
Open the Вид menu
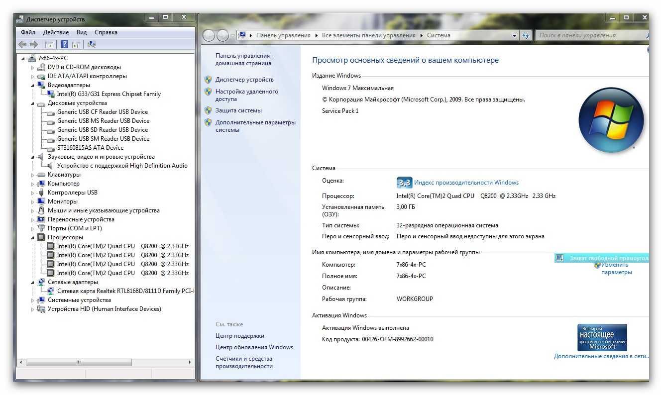(82, 32)
